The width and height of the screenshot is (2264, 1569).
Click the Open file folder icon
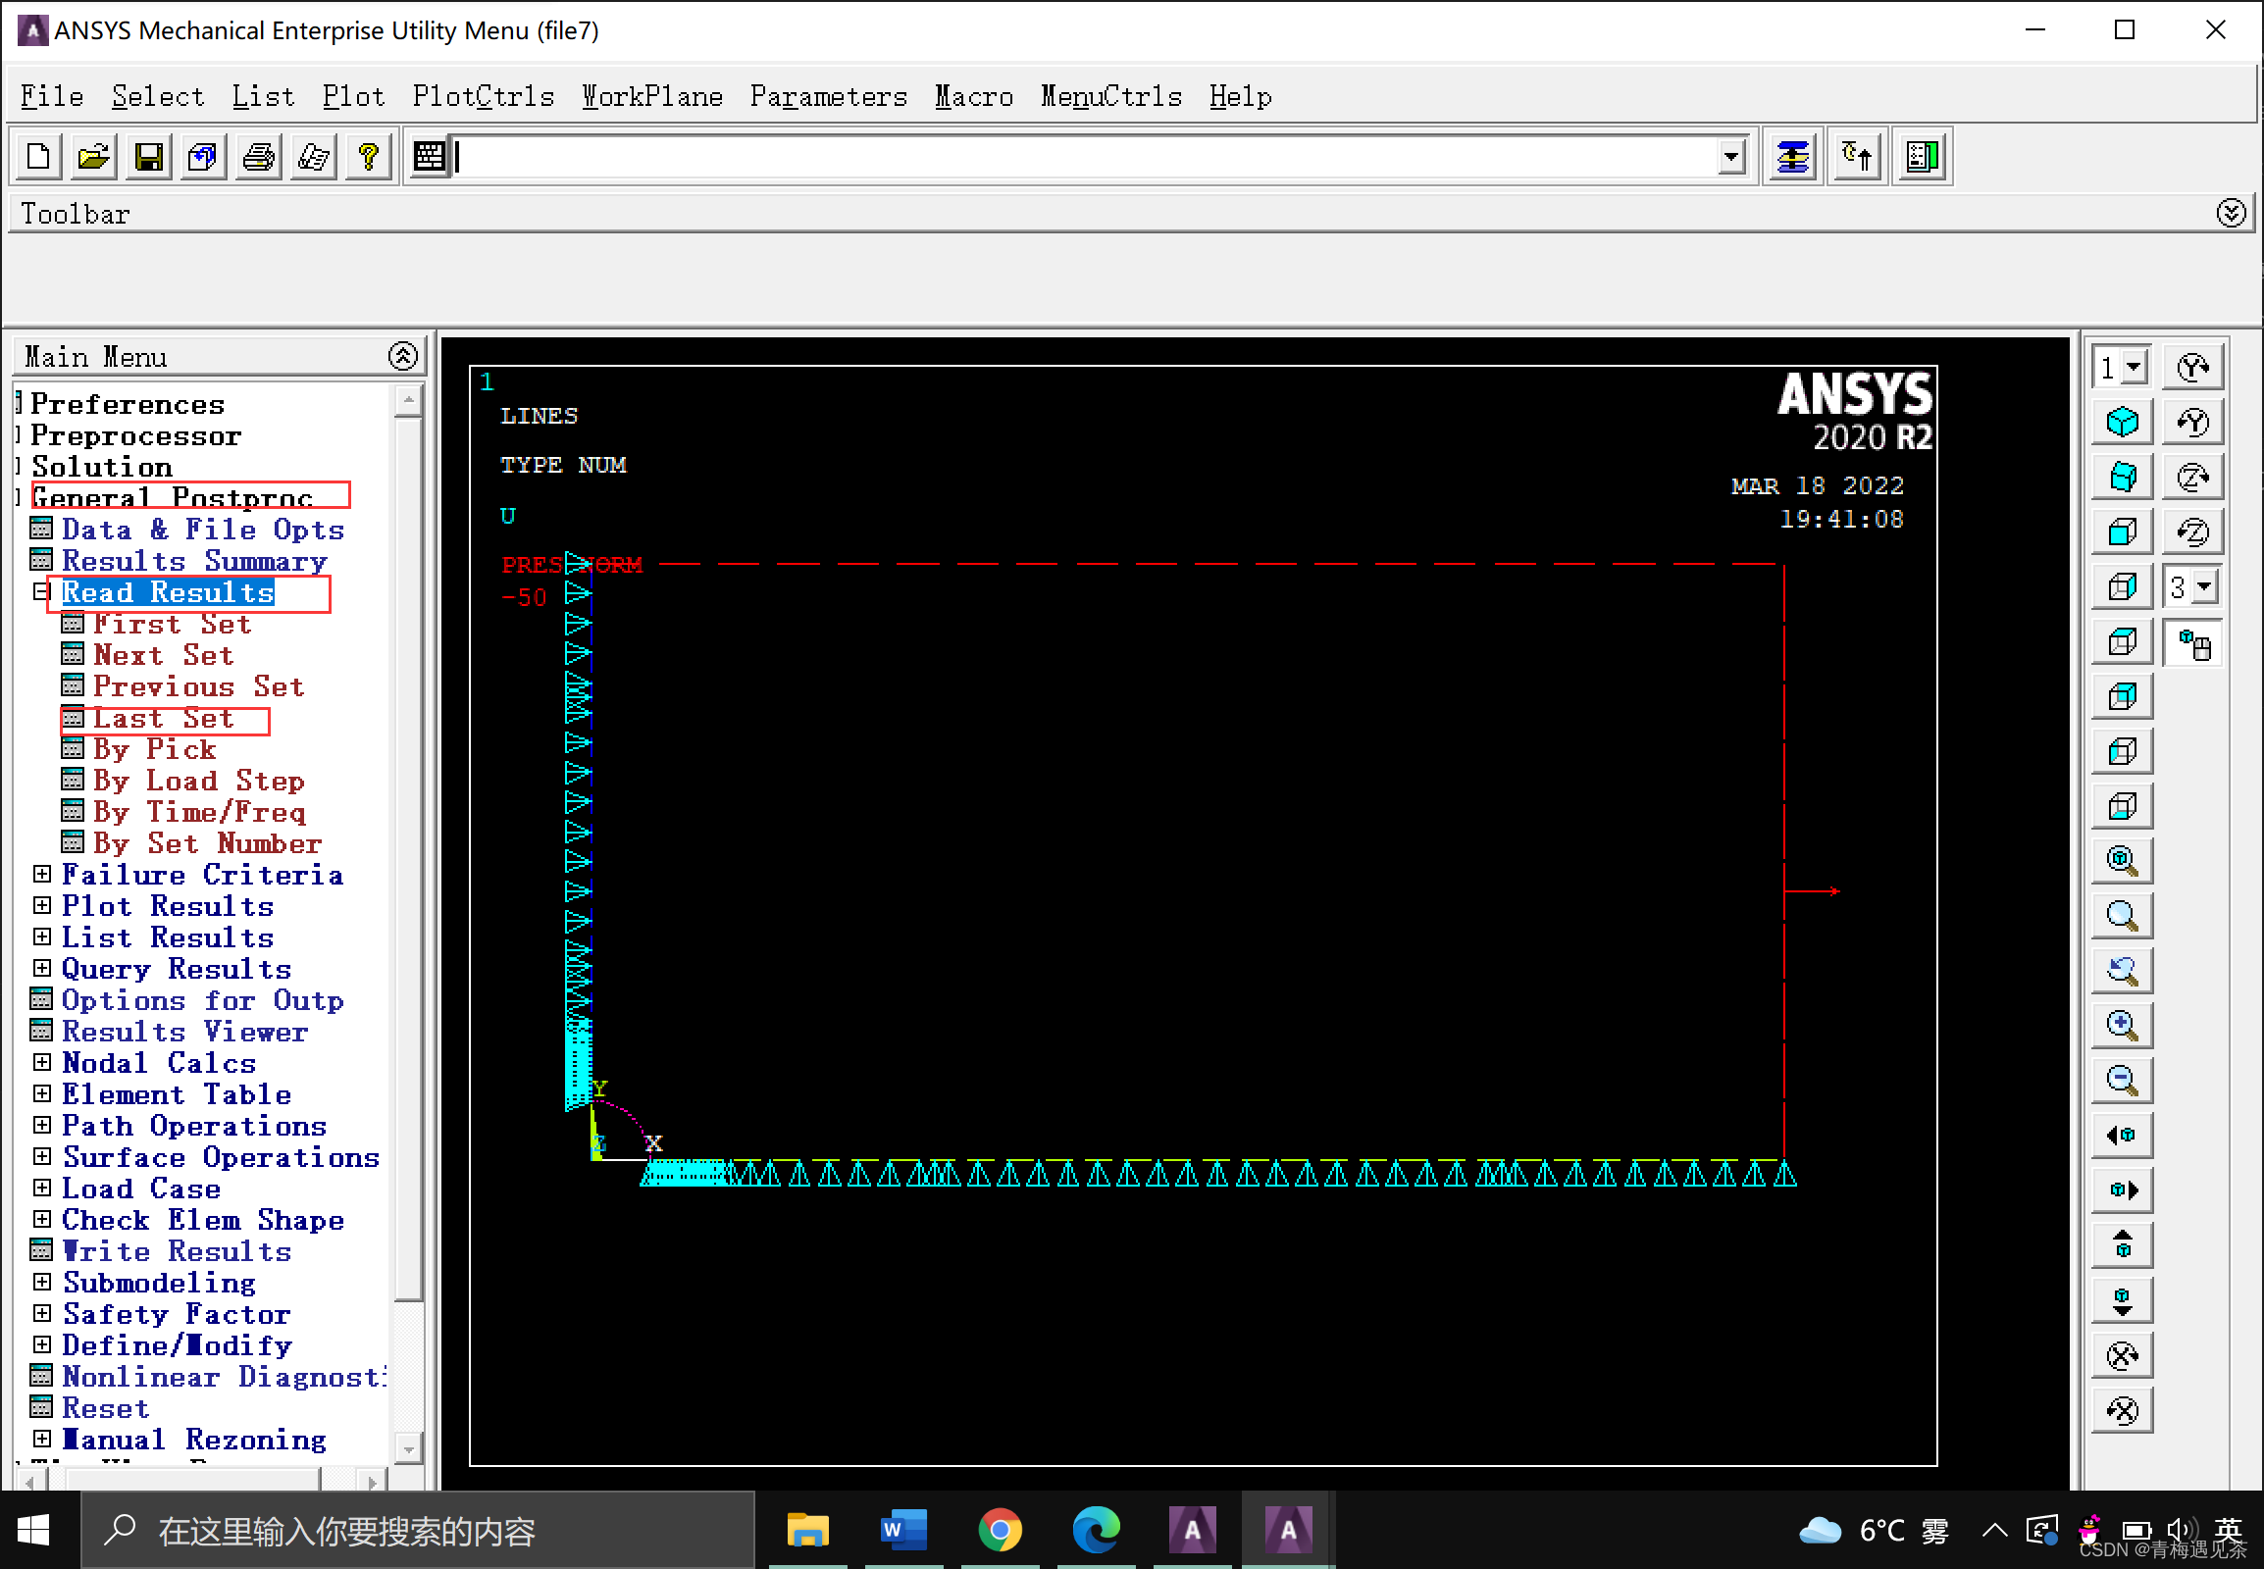click(x=93, y=157)
